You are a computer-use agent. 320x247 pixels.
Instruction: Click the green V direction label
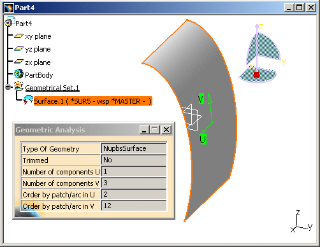201,99
